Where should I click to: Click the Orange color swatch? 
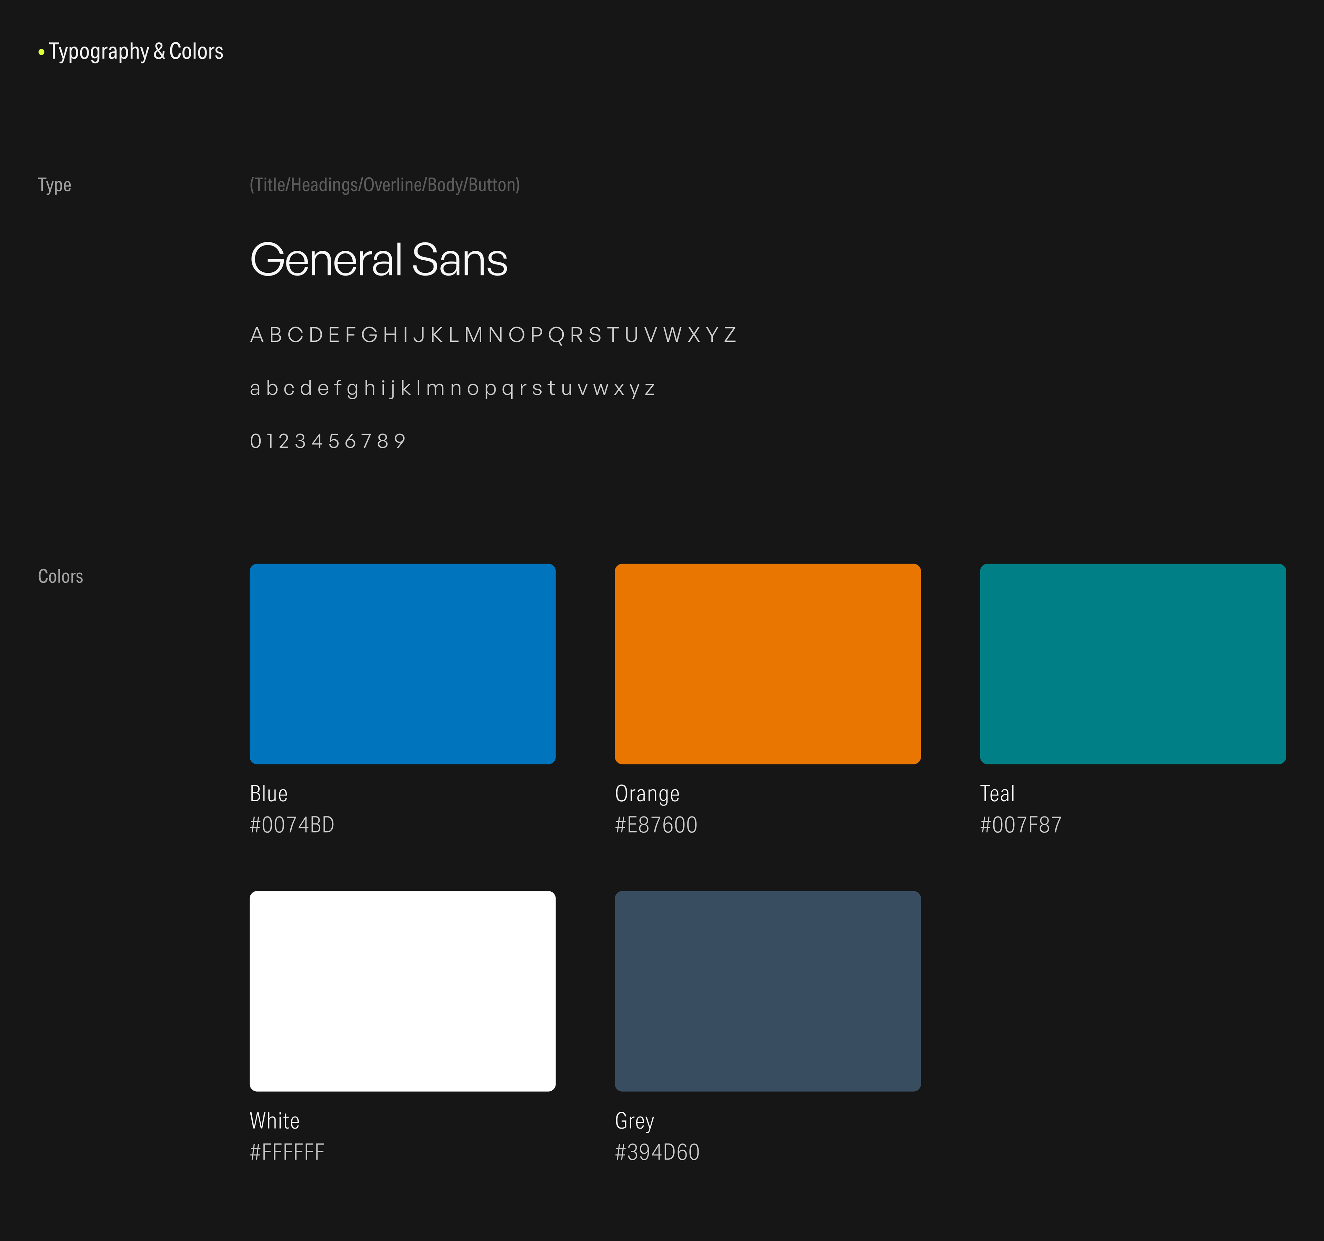point(767,663)
